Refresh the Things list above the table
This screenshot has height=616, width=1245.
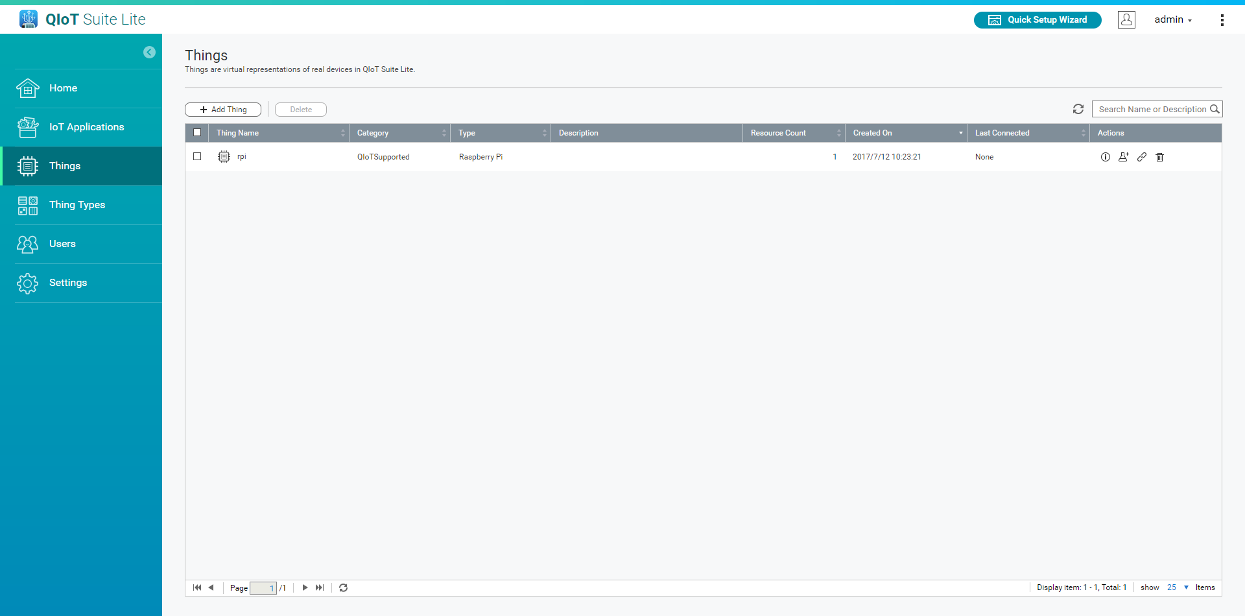(x=1078, y=109)
